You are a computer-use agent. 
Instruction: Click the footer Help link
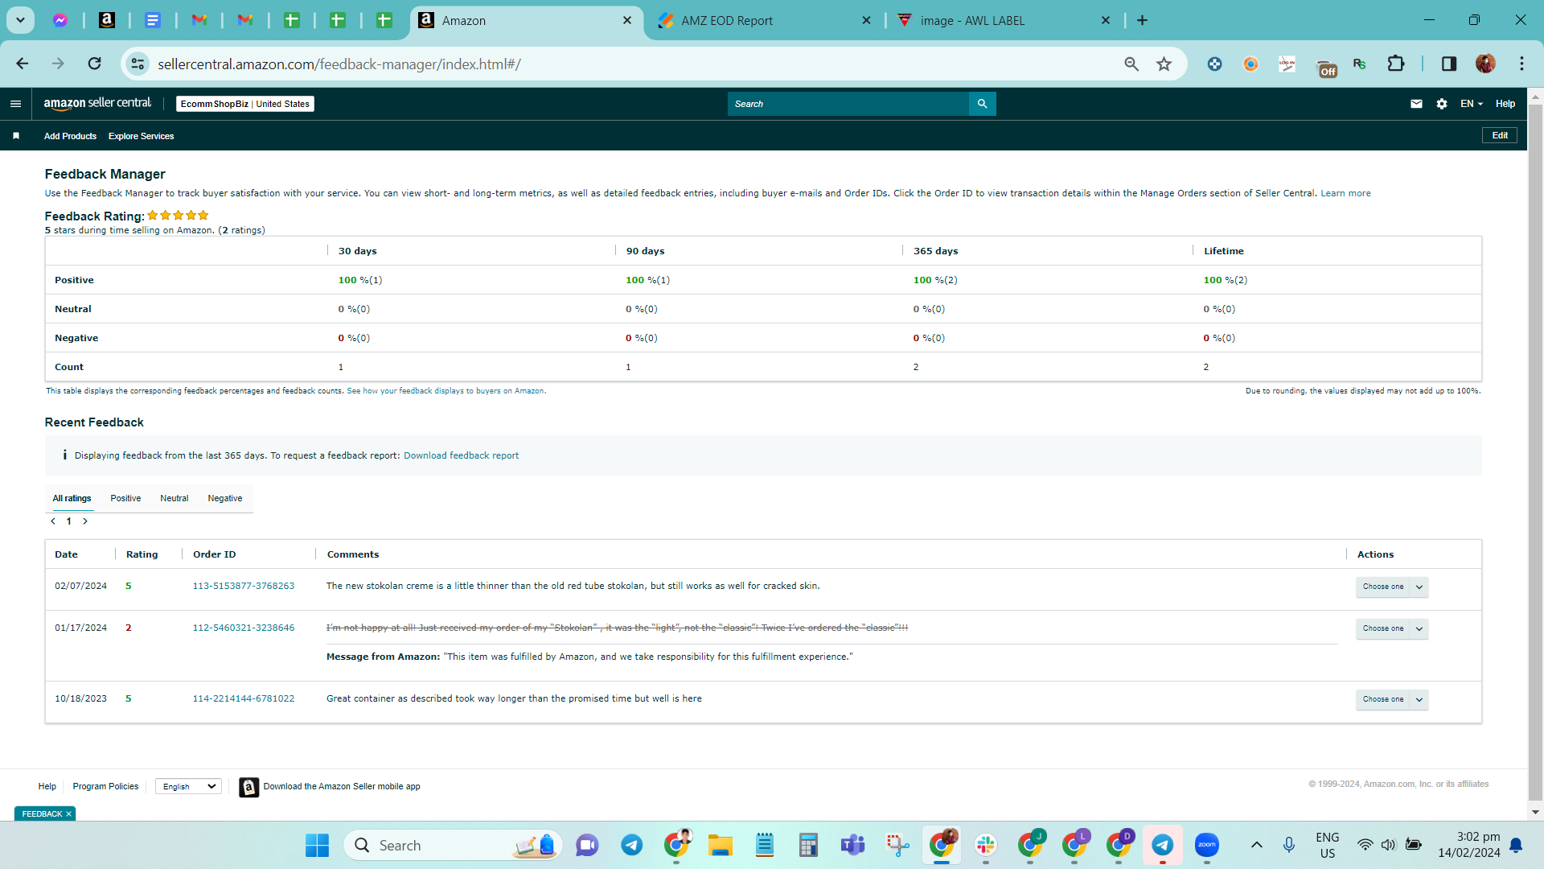tap(47, 786)
